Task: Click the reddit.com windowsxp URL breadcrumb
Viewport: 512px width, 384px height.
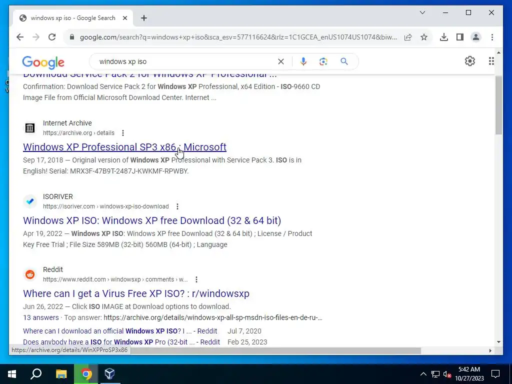Action: point(115,279)
